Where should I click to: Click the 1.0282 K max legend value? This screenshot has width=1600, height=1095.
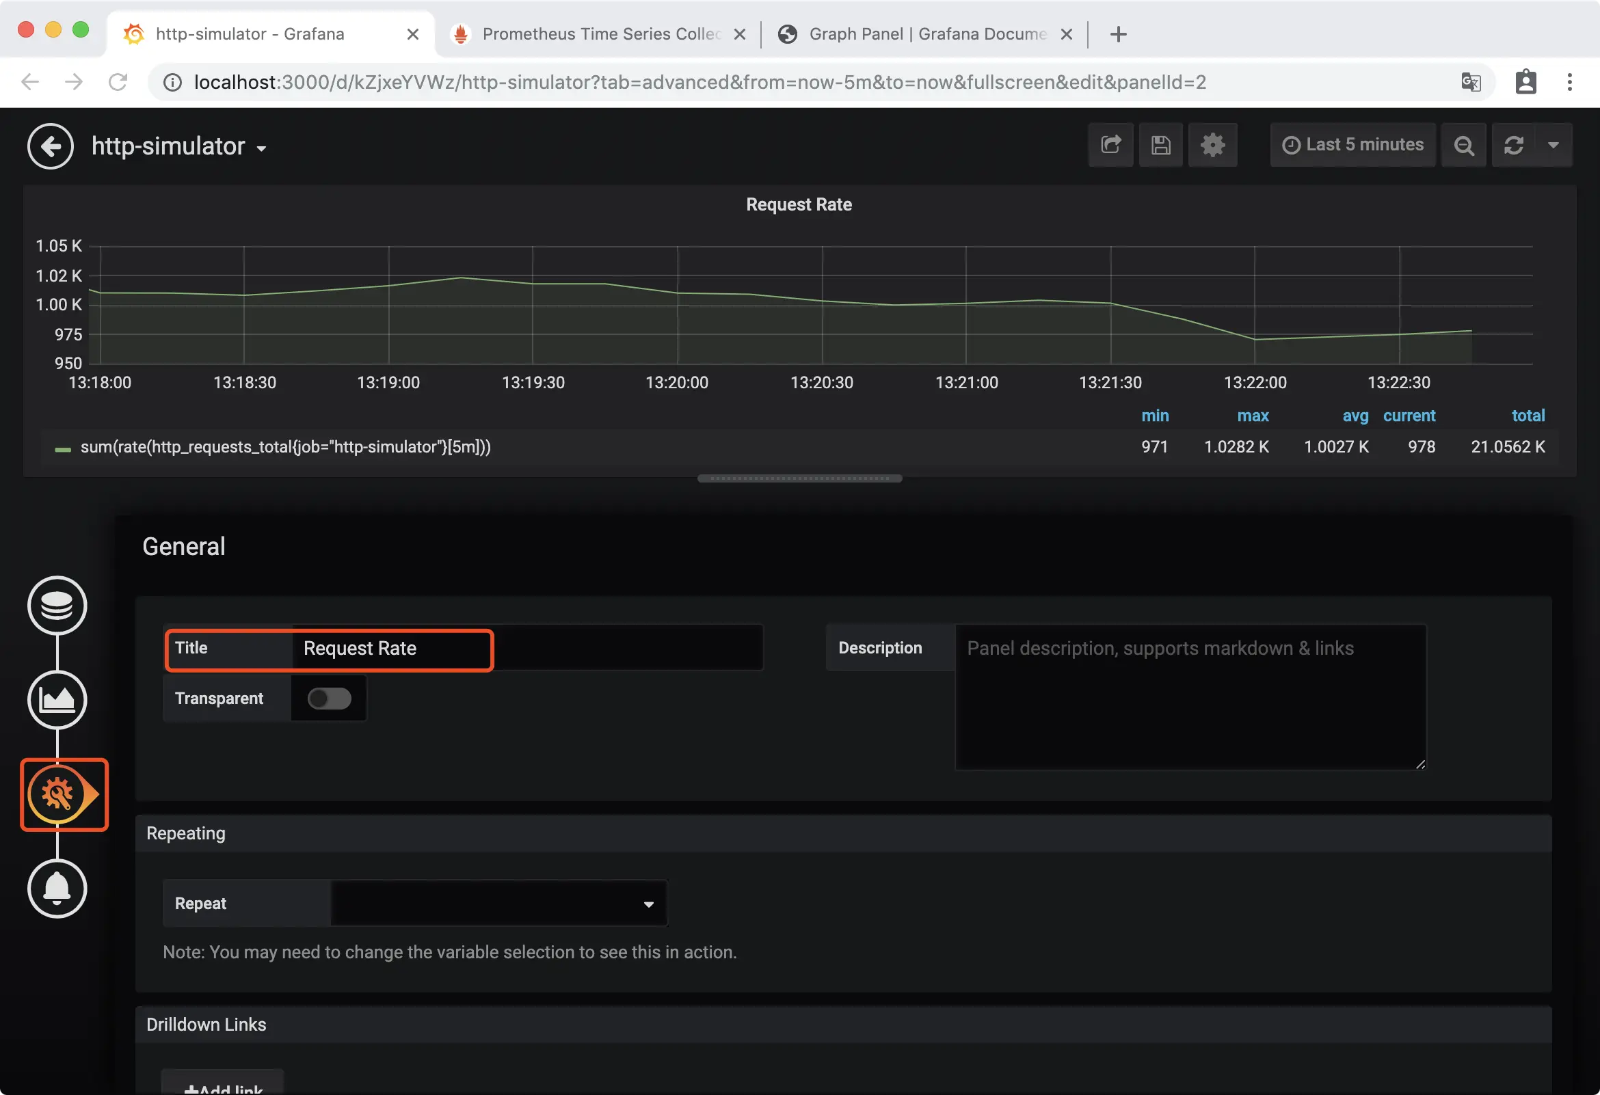click(x=1236, y=446)
